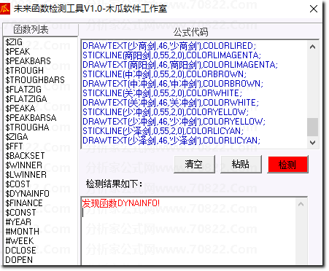Select $DYNAINFO in the function list
The image size is (329, 271).
point(27,194)
